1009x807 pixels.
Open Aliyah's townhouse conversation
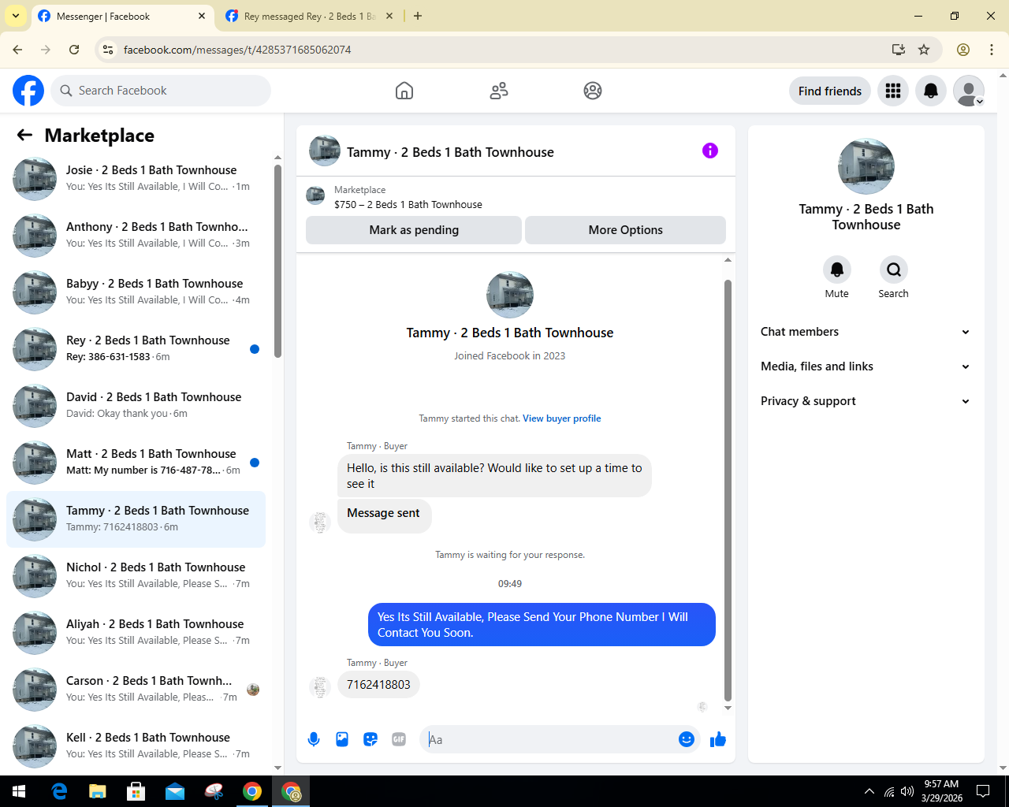(x=136, y=633)
